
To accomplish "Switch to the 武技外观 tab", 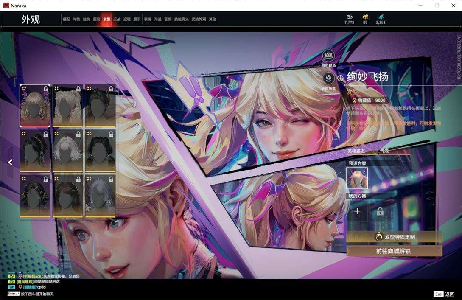I will (x=199, y=19).
